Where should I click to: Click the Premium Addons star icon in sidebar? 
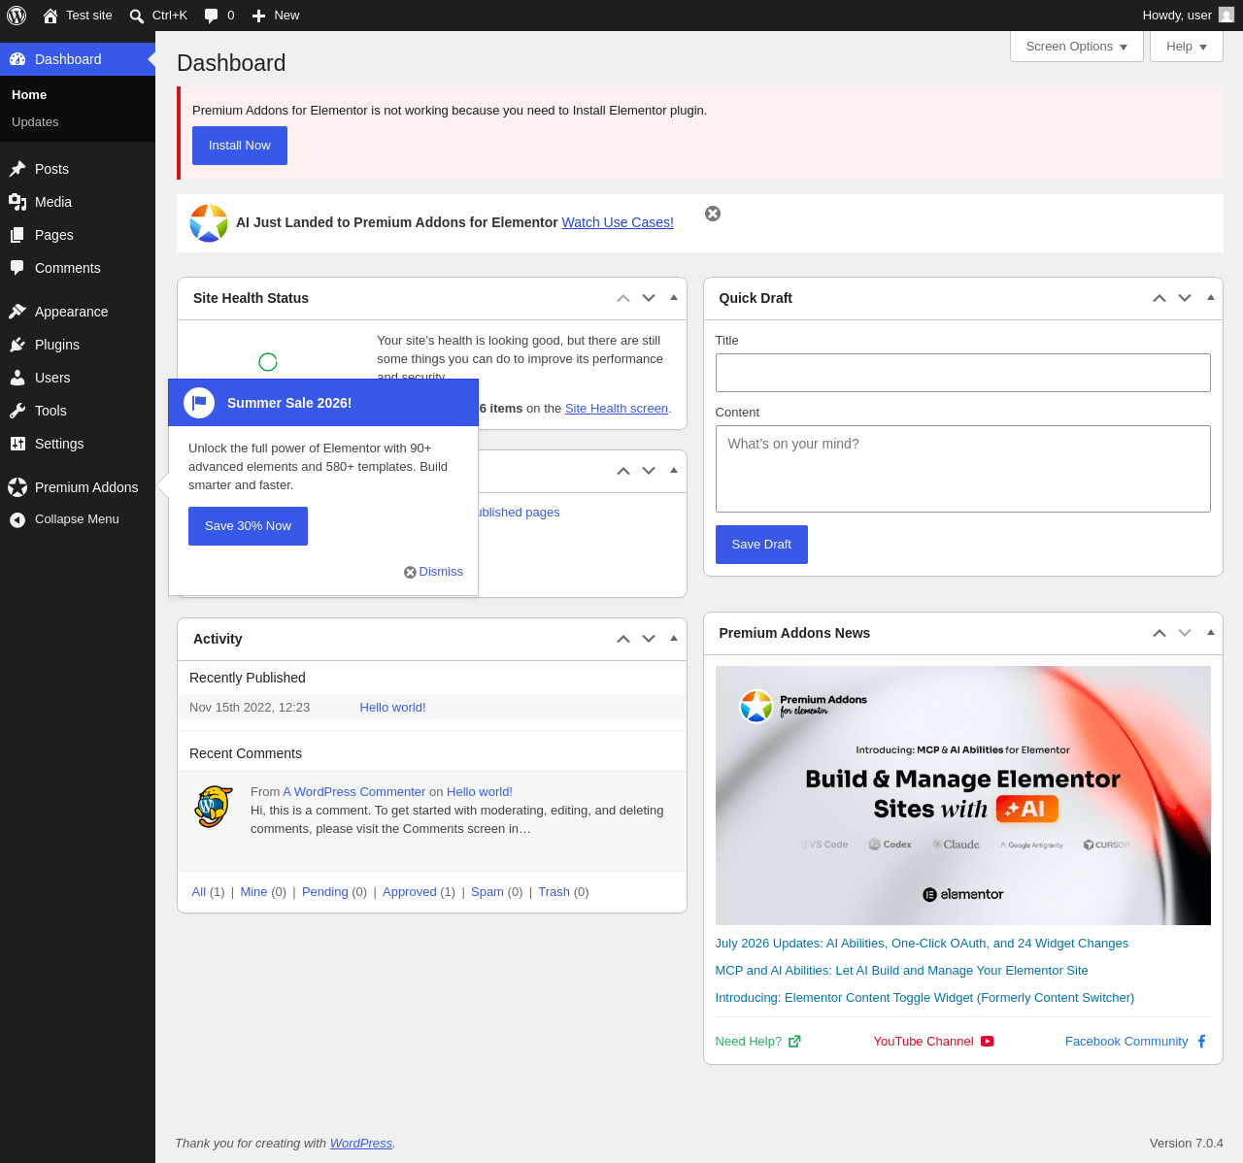pyautogui.click(x=17, y=487)
